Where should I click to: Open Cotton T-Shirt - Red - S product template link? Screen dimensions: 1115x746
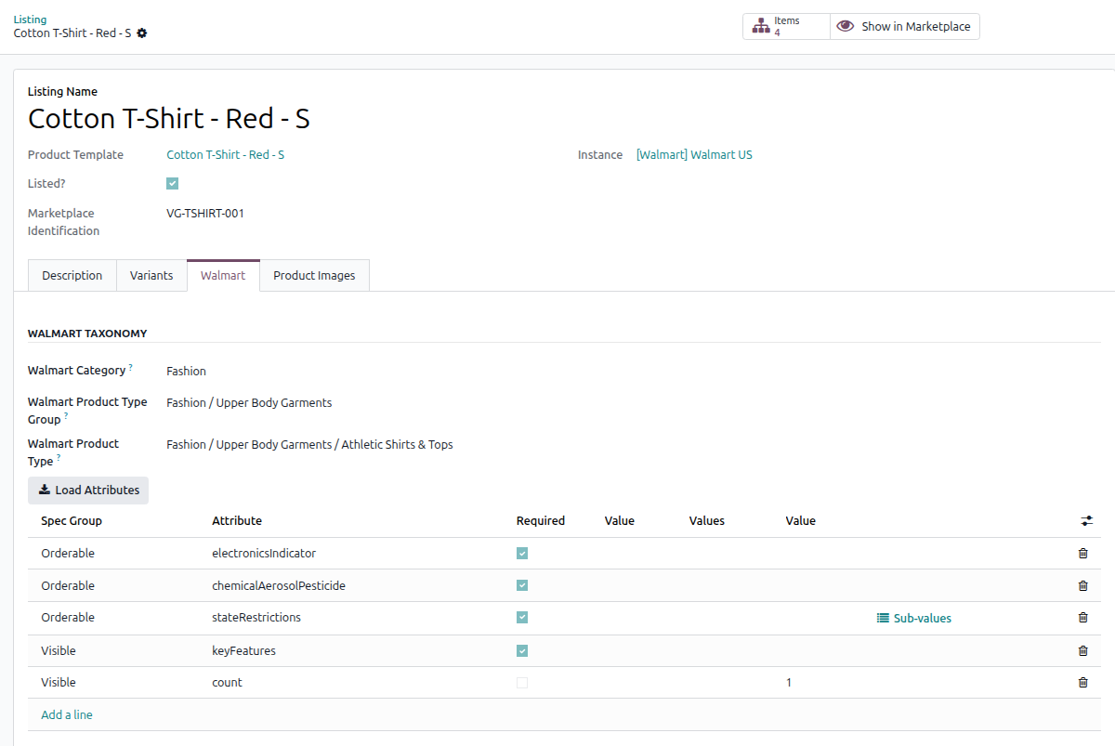[226, 155]
